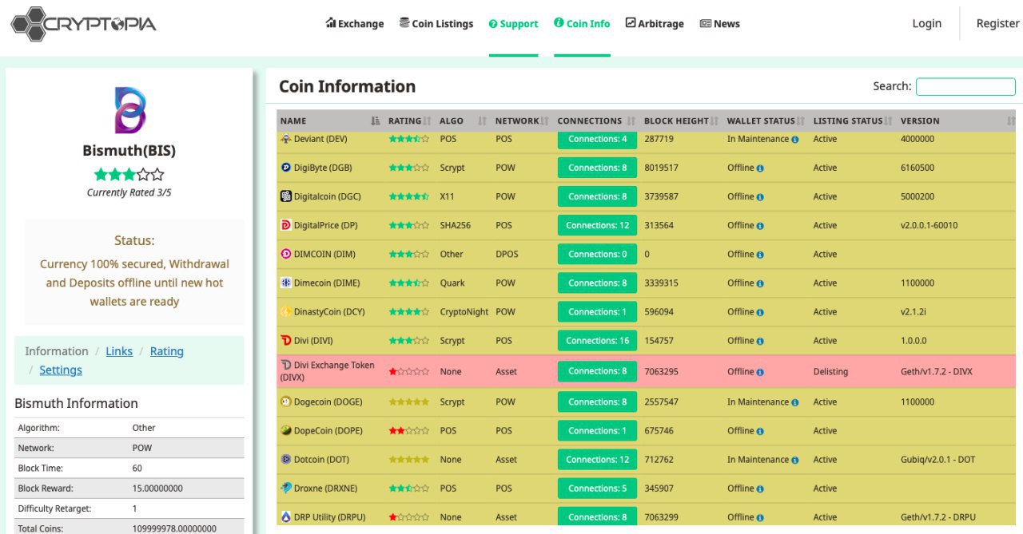
Task: Go to the Support section
Action: point(513,24)
